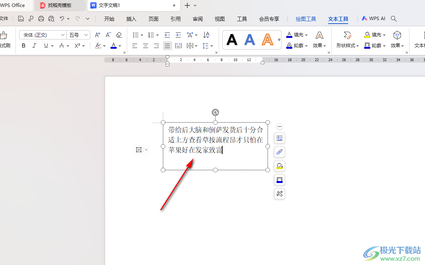Toggle bold formatting
This screenshot has height=265, width=425.
pos(24,46)
